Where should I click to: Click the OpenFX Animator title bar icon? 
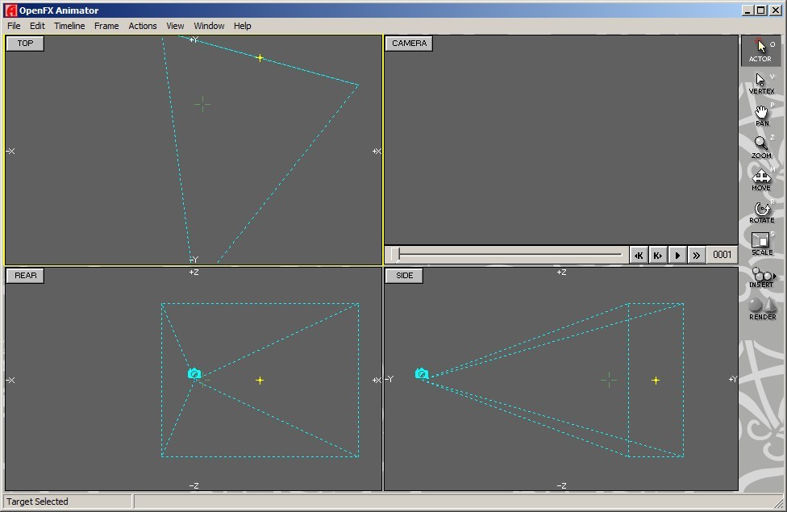(x=10, y=10)
